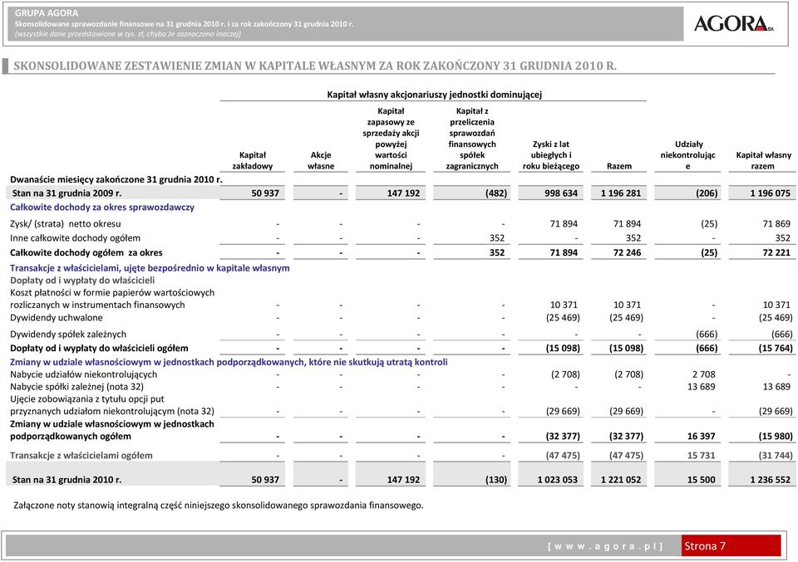Click the value 15 731
The height and width of the screenshot is (562, 798).
702,455
